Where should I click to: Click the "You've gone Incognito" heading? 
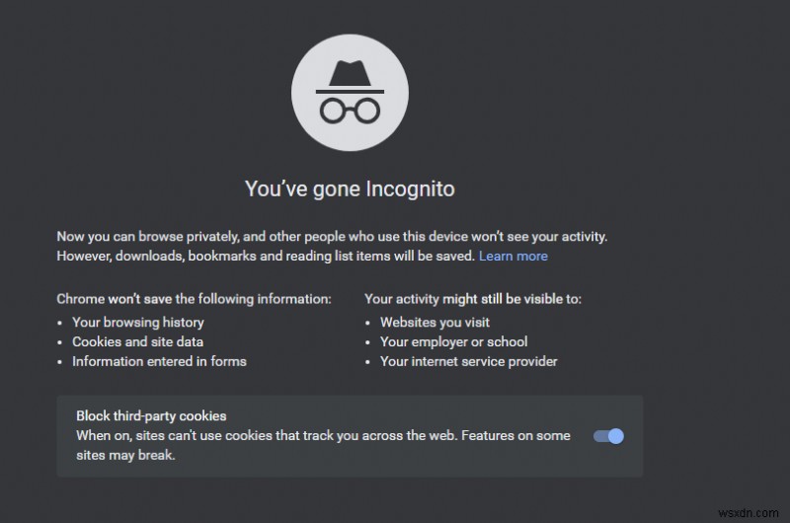tap(350, 188)
